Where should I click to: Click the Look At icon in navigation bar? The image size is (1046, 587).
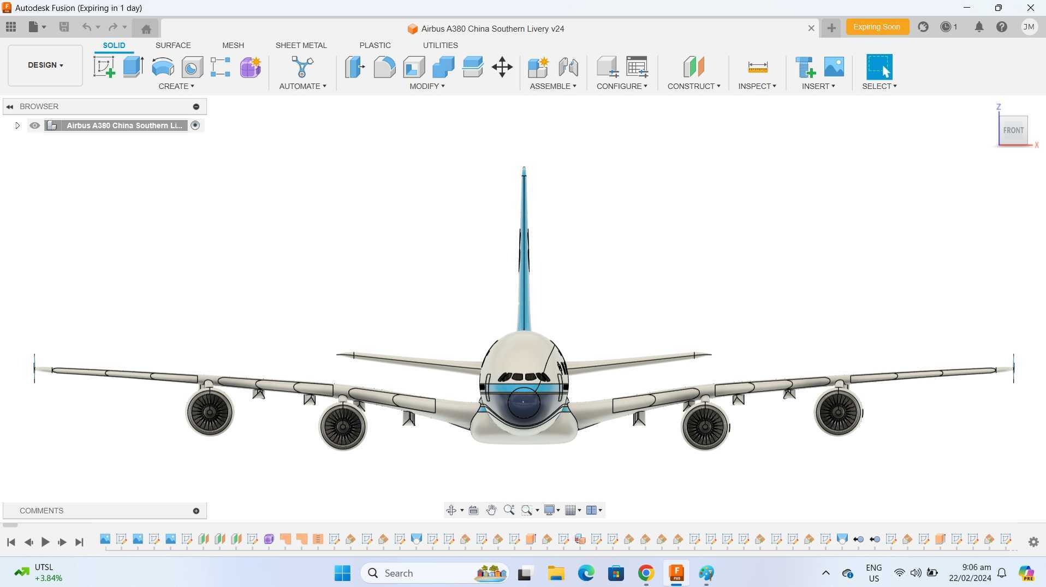[x=473, y=510]
